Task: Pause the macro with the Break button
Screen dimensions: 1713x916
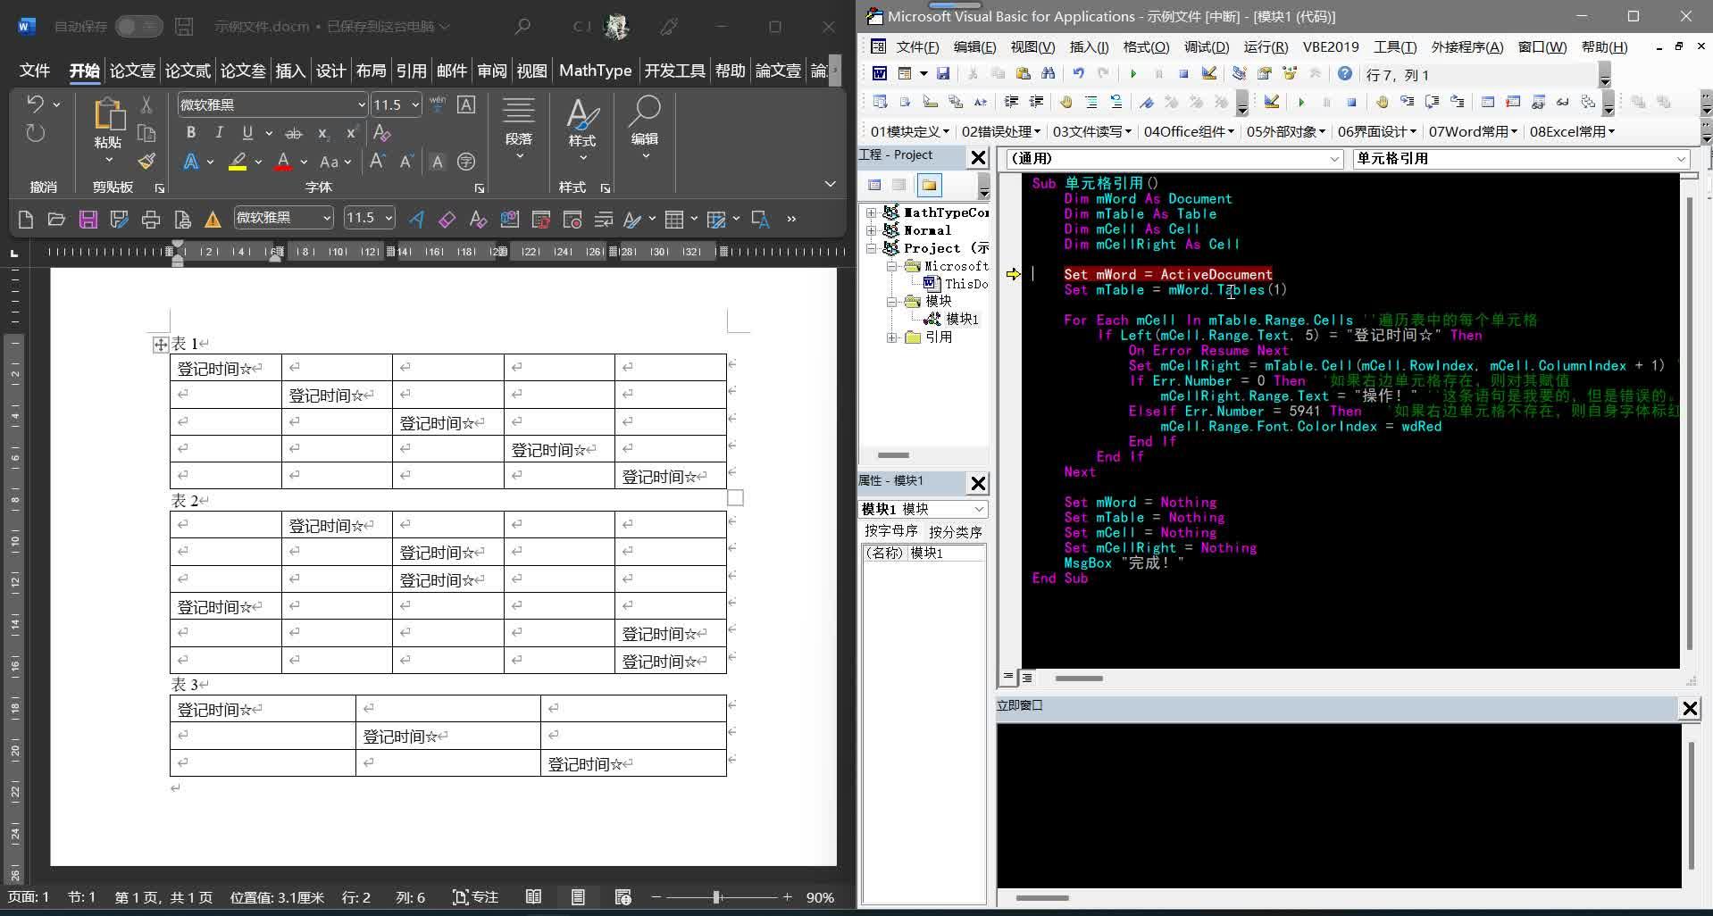Action: [x=1159, y=75]
